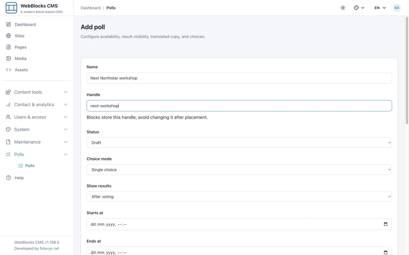Click the Help question mark icon
Viewport: 409px width, 255px height.
pos(9,178)
